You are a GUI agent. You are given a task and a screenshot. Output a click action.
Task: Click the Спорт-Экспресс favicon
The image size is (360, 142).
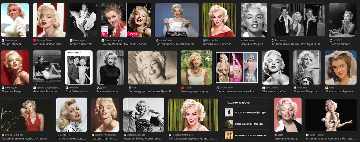[x=3, y=135]
